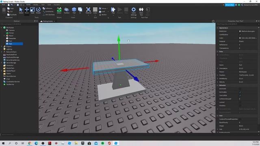Screen dimensions: 260x146
Task: Open the Color dropdown arrow in ribbon
Action: click(95, 15)
